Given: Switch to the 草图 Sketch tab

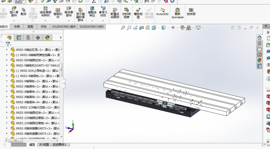Looking at the screenshot, I should click(x=30, y=27).
